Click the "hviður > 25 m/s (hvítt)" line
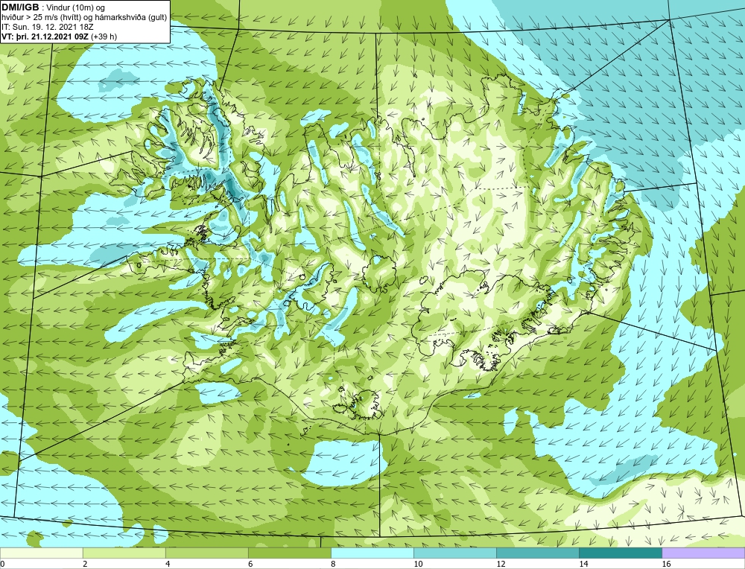Screen dimensions: 745x569 [x=42, y=18]
